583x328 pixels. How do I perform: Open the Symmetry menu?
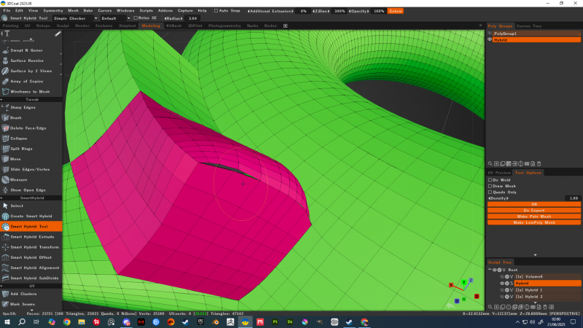pyautogui.click(x=53, y=11)
